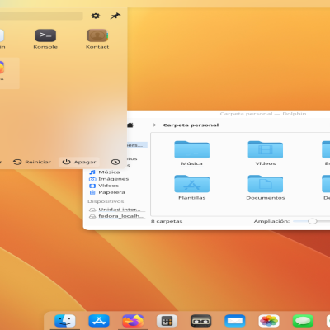Open the Mail app in dock
Viewport: 330px width, 330px height.
tap(235, 321)
